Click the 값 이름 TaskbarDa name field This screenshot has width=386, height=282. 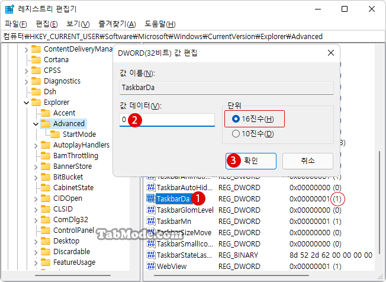(x=227, y=88)
